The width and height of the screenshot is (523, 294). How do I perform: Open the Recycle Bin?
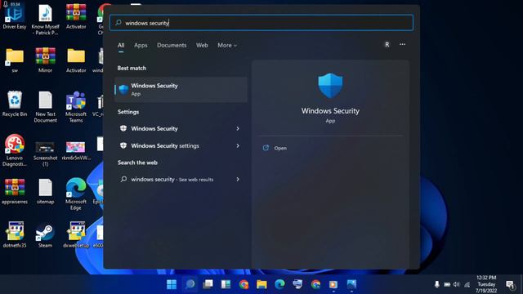[15, 104]
